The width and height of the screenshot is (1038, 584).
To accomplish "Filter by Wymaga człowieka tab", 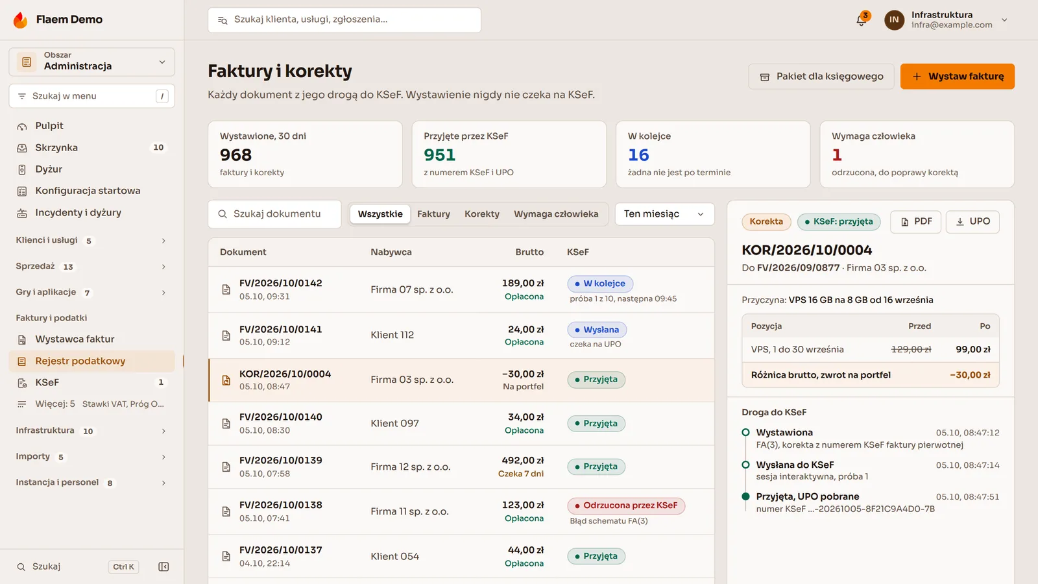I will (x=556, y=214).
